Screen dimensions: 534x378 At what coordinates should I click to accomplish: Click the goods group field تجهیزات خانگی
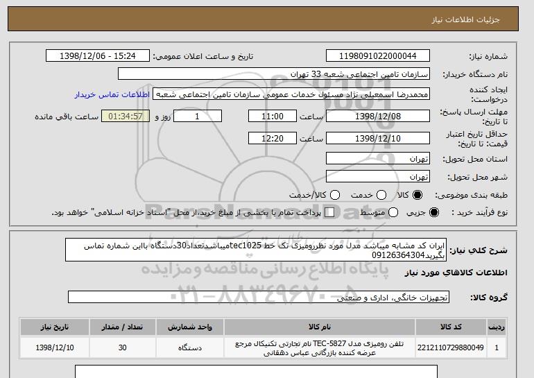click(x=259, y=298)
